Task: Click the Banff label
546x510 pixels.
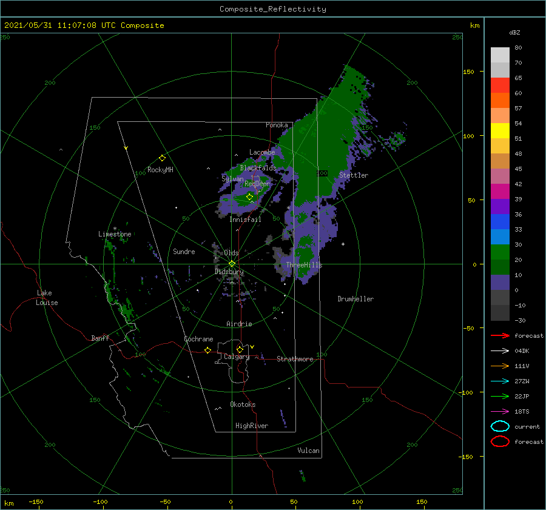Action: [x=100, y=338]
